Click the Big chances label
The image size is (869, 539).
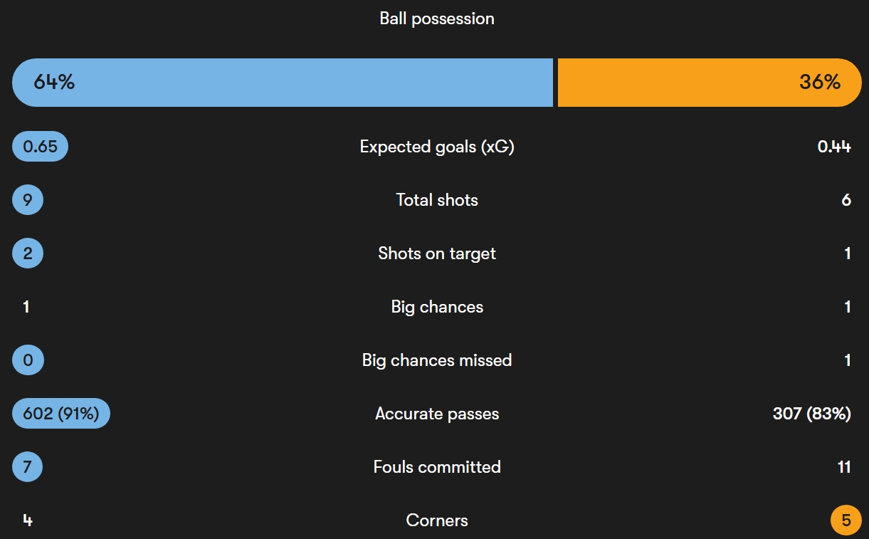click(437, 307)
